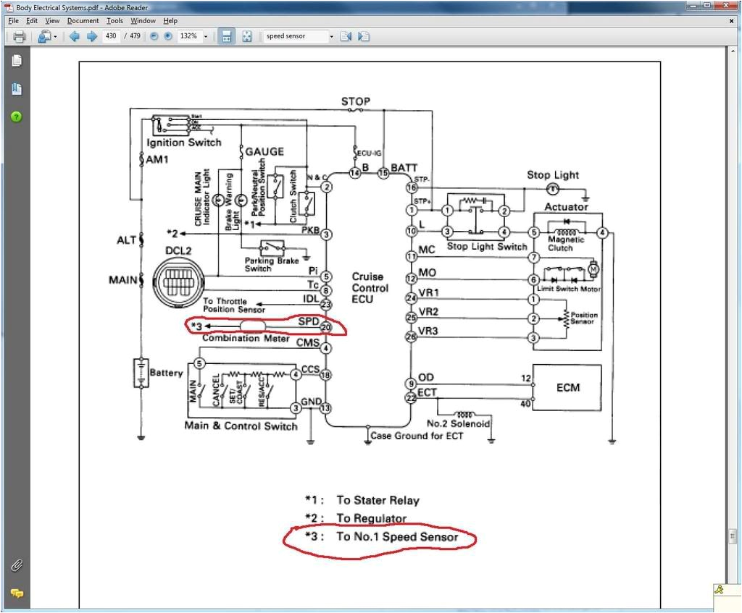The width and height of the screenshot is (742, 613).
Task: Open the Page Thumbnails panel
Action: (x=16, y=60)
